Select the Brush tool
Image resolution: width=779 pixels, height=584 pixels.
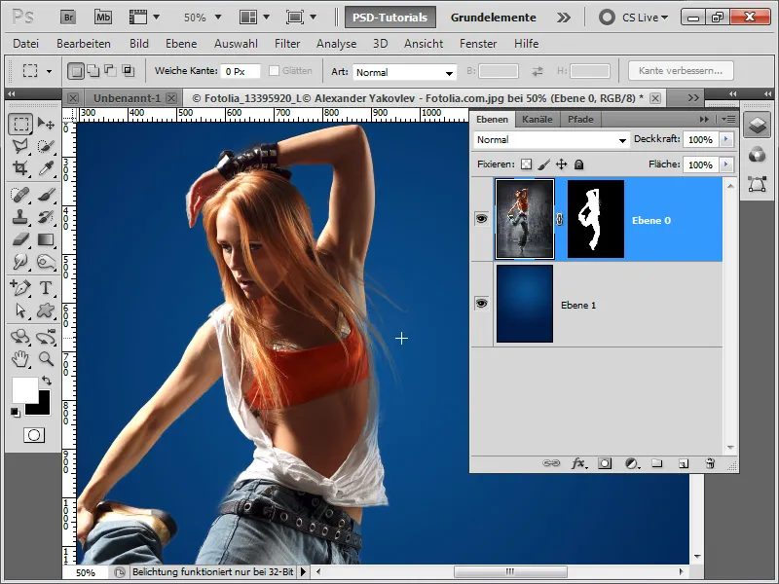46,195
